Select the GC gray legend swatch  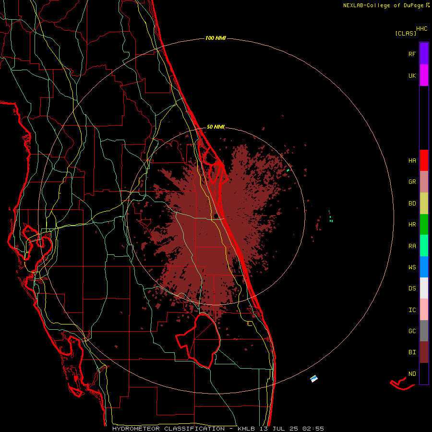[424, 331]
